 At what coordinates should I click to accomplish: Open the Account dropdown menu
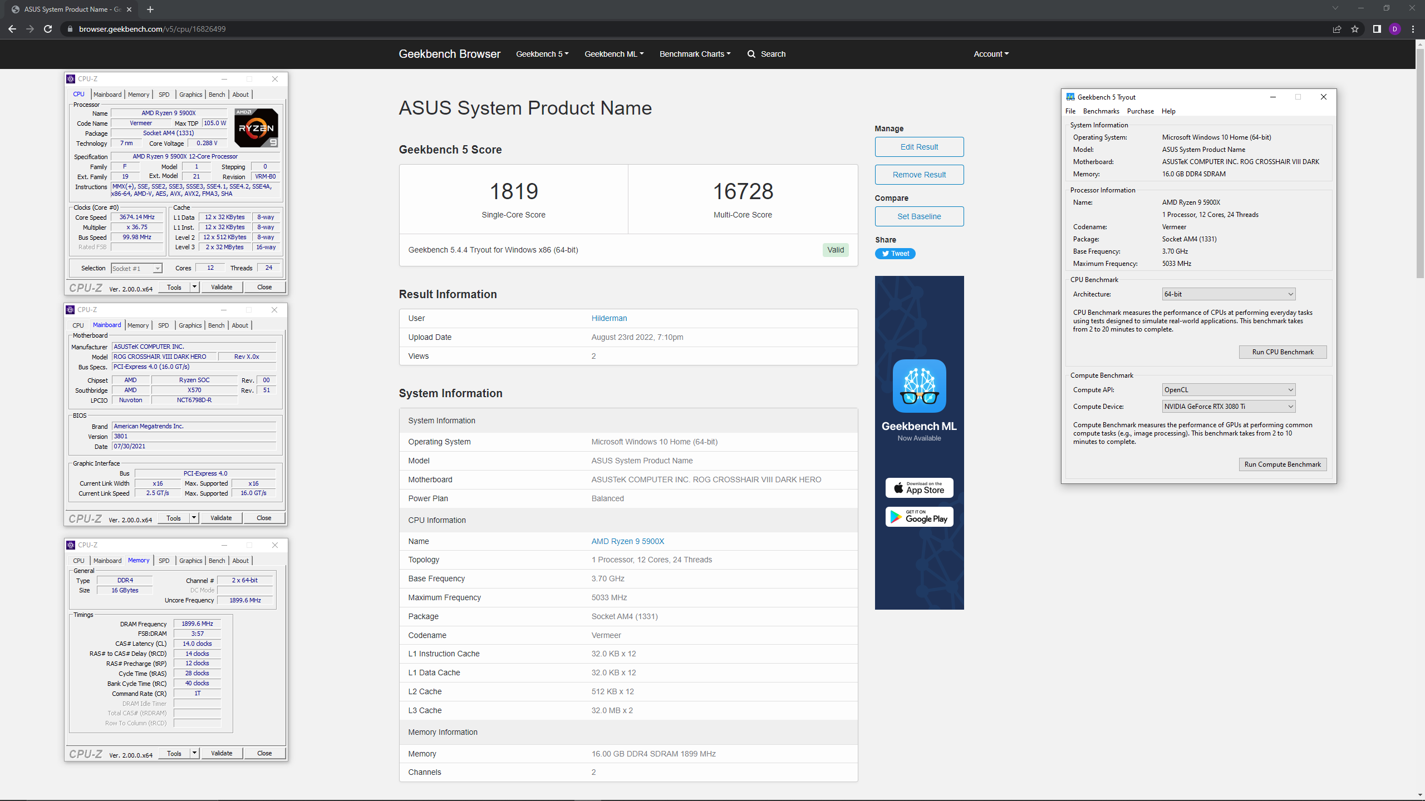click(991, 54)
